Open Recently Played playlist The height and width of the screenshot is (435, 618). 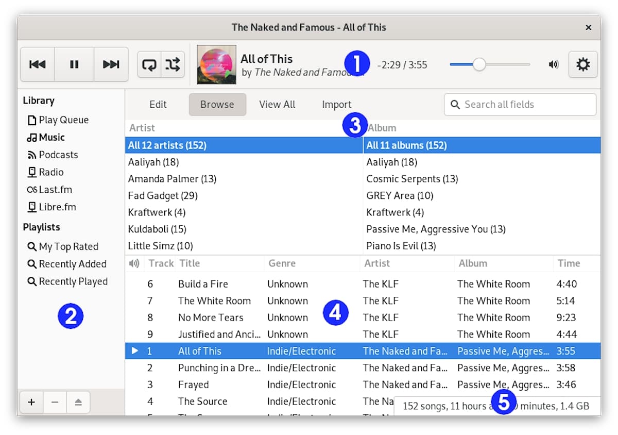67,282
